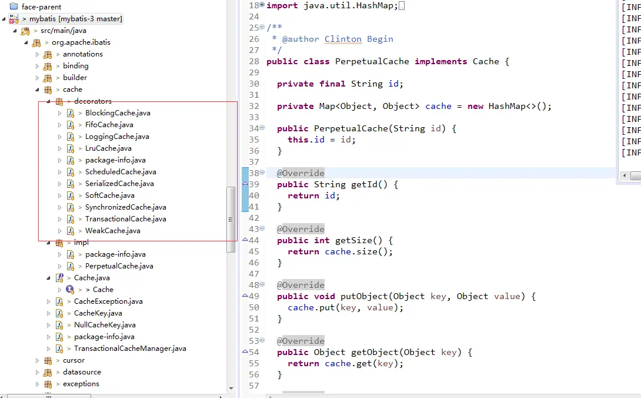Screen dimensions: 641x398
Task: Collapse the cache package
Action: (x=37, y=89)
